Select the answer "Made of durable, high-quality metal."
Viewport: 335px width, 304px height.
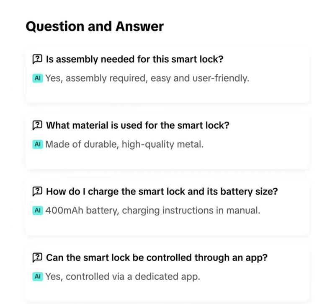124,144
